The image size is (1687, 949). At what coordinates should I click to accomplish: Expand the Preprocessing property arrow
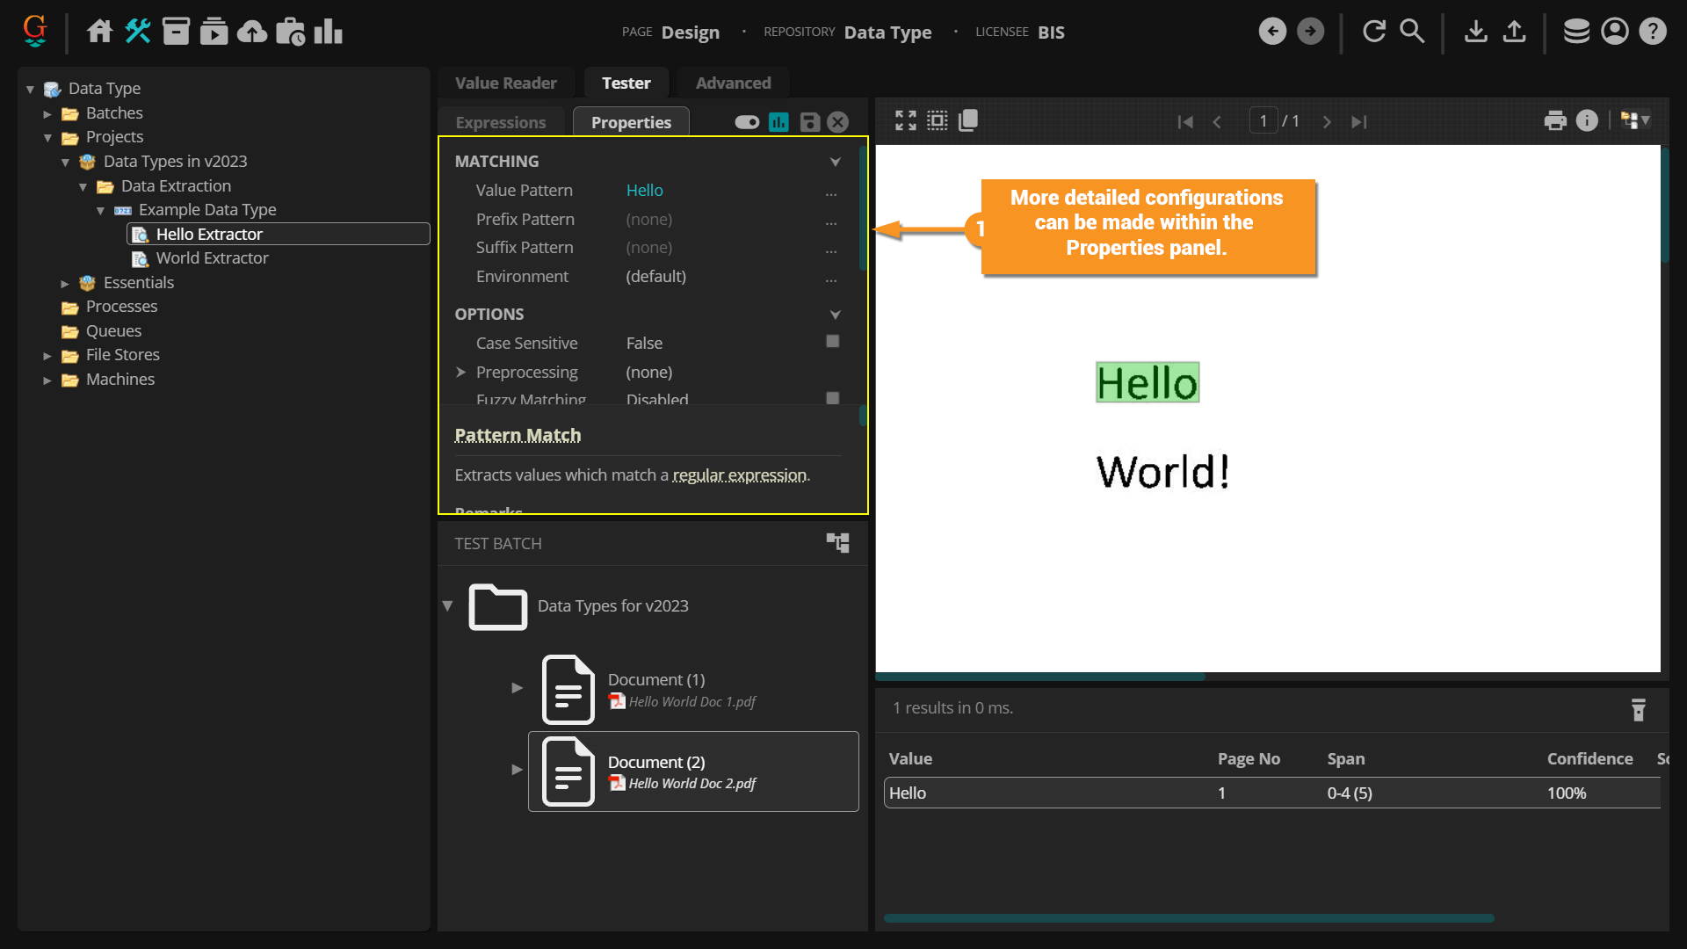(460, 373)
